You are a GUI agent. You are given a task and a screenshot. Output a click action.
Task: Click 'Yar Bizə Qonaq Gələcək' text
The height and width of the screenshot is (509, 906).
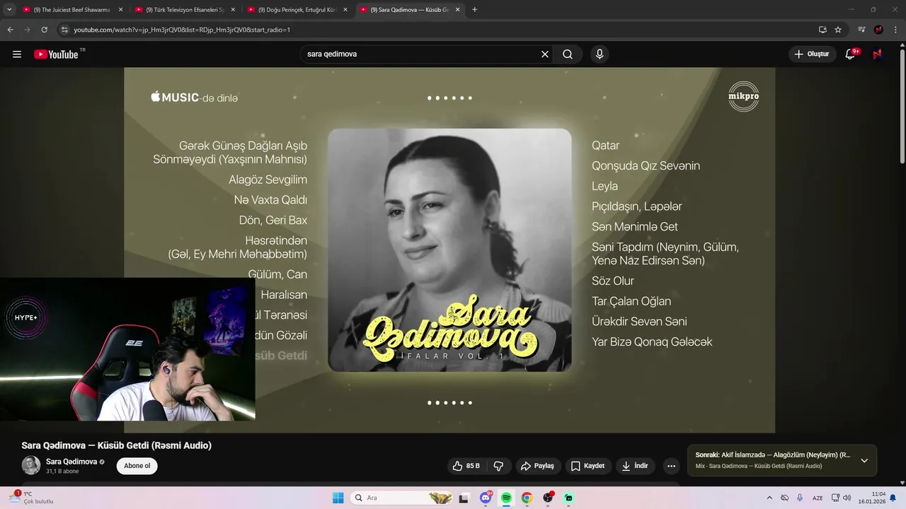coord(652,342)
